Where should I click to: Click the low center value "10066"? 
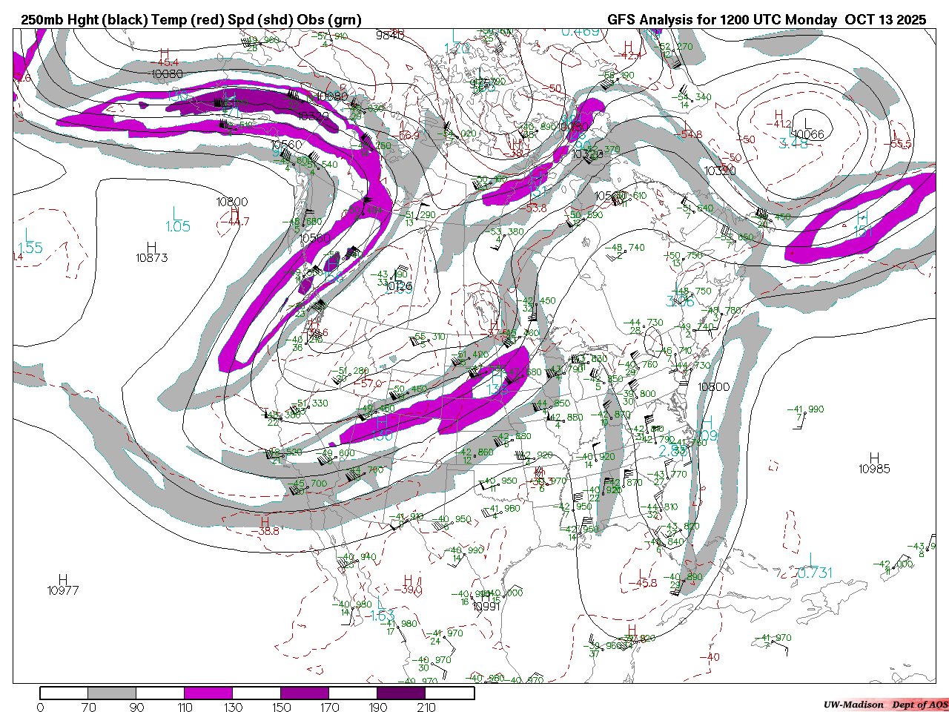(807, 134)
